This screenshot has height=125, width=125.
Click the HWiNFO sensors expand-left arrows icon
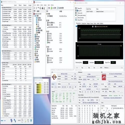coord(2,120)
